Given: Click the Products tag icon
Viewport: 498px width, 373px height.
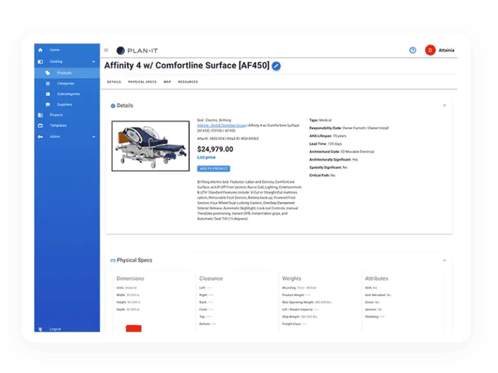Looking at the screenshot, I should coord(47,73).
